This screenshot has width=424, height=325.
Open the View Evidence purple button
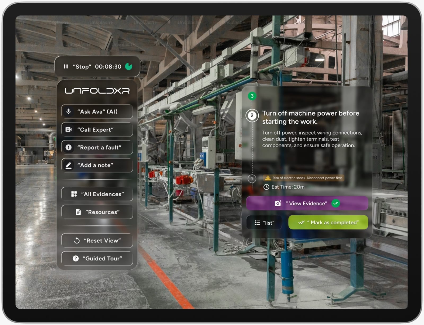[307, 203]
